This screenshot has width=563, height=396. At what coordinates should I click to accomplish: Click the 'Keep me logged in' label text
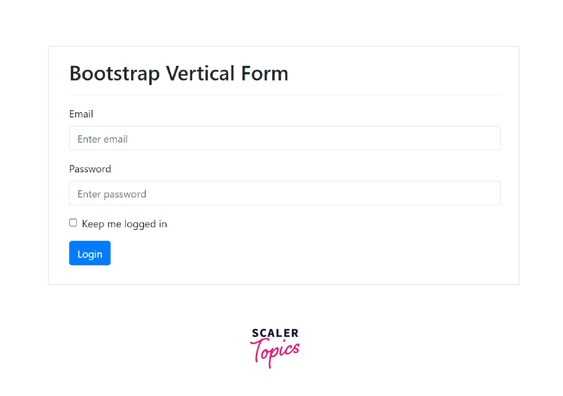pyautogui.click(x=125, y=224)
